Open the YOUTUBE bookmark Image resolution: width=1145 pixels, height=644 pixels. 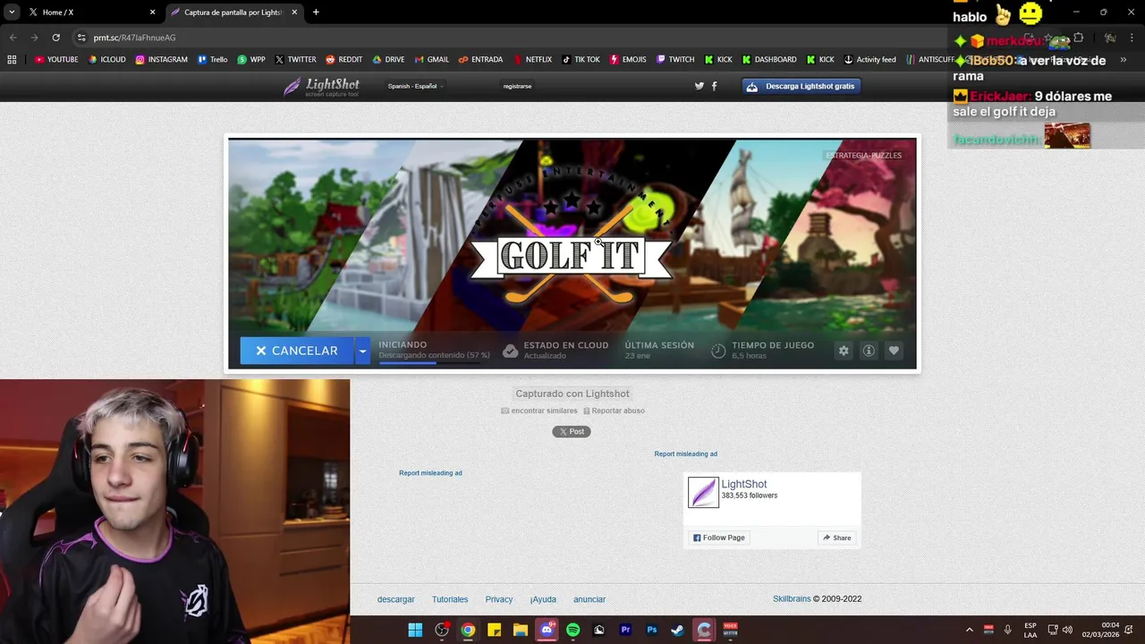tap(56, 60)
